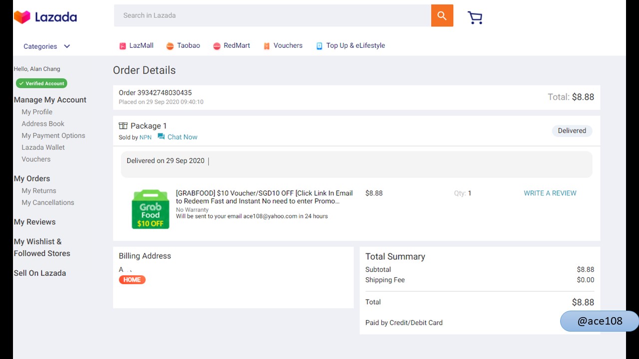Click the NPN seller link
This screenshot has width=639, height=359.
(x=145, y=137)
